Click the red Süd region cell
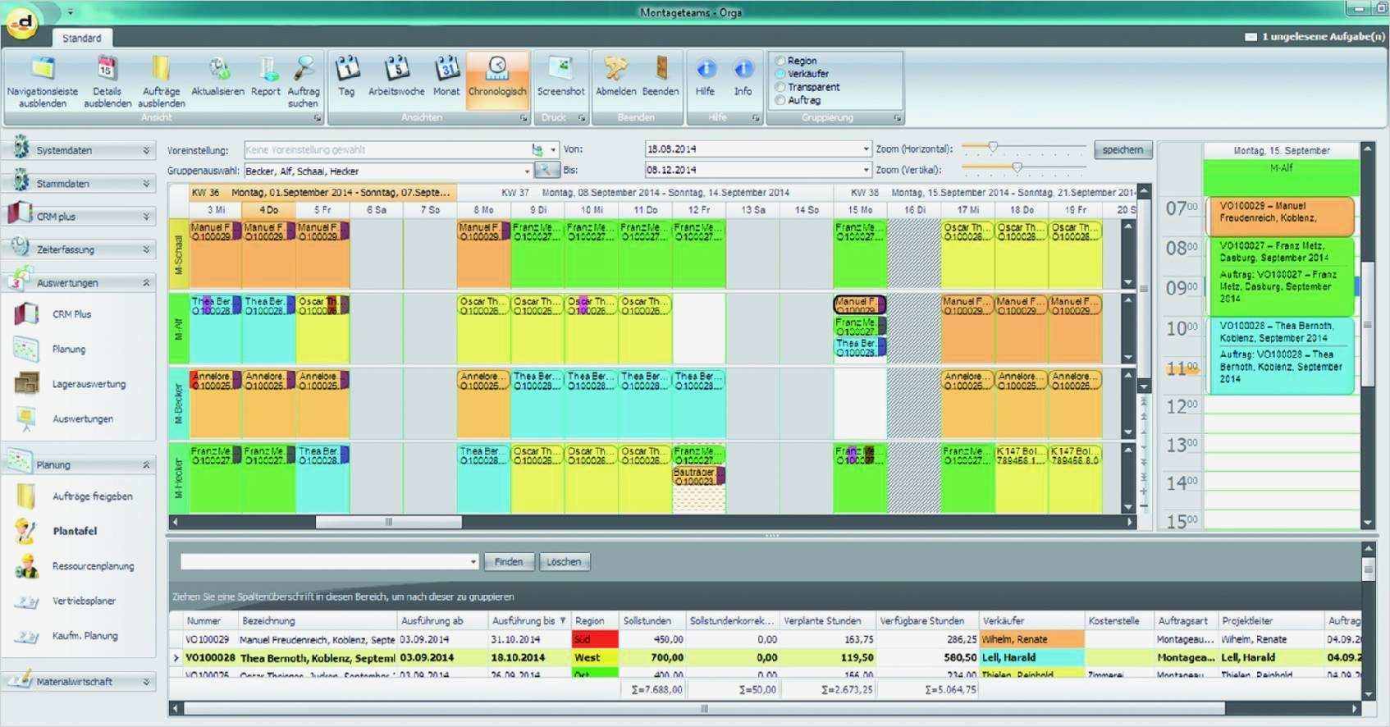 pyautogui.click(x=595, y=639)
